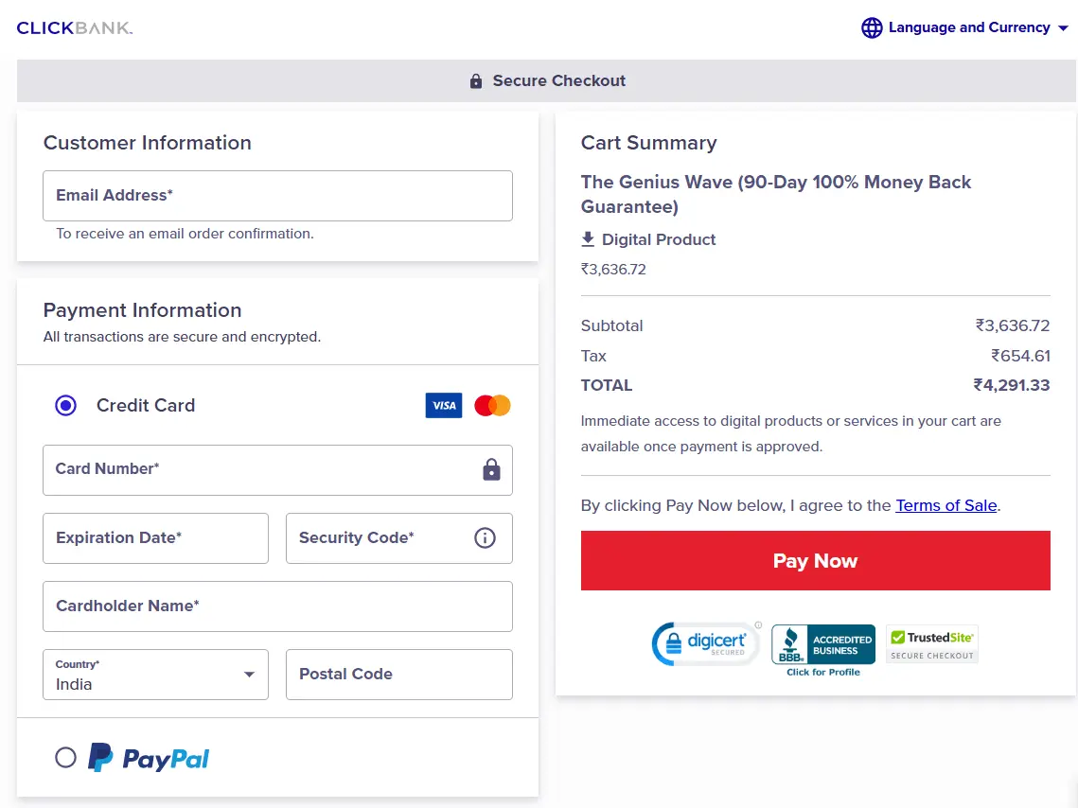The height and width of the screenshot is (808, 1078).
Task: Click the TrustedSite secure checkout badge
Action: point(932,644)
